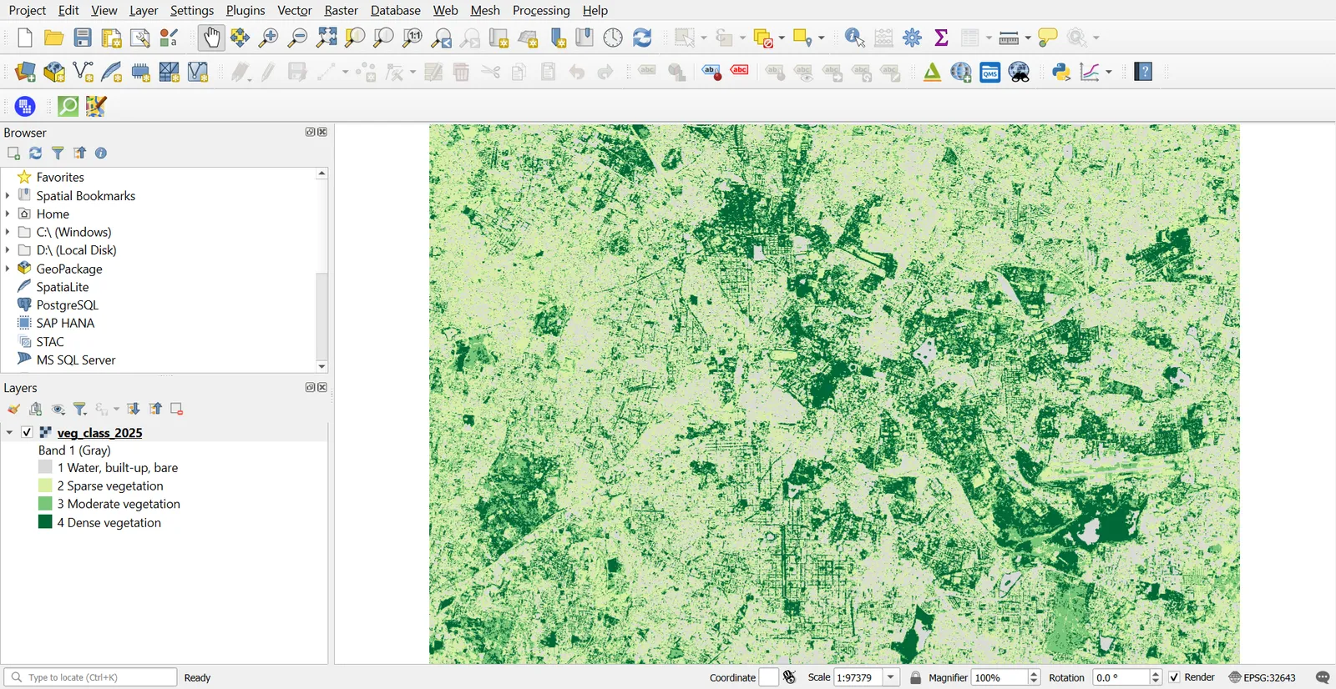The height and width of the screenshot is (689, 1336).
Task: Click the Zoom In magnifier tool
Action: (268, 38)
